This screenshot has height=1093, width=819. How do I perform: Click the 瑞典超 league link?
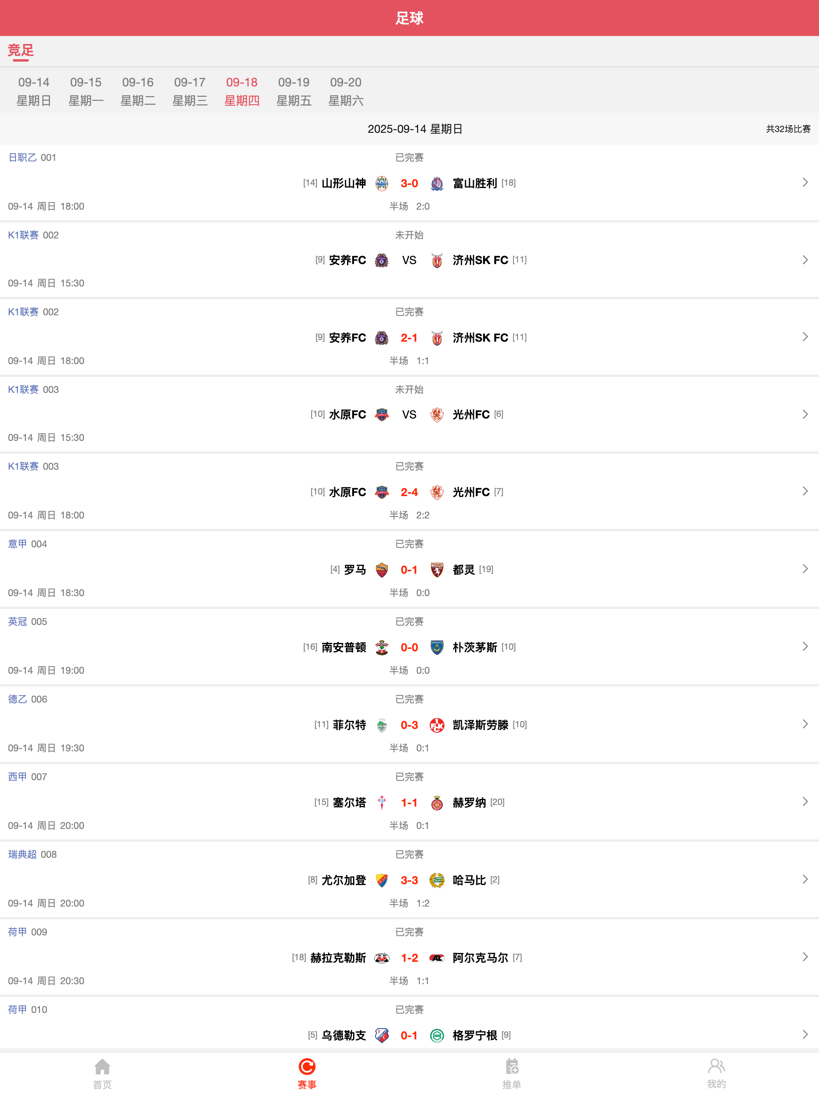[22, 854]
